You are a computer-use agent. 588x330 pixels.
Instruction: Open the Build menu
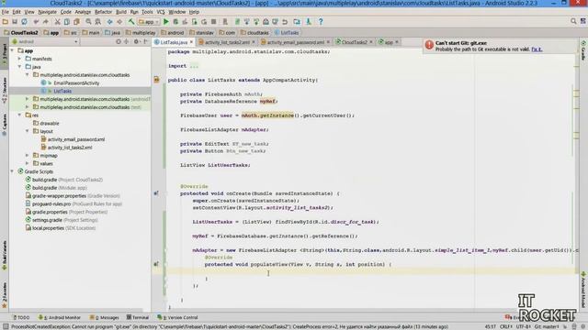pos(121,12)
